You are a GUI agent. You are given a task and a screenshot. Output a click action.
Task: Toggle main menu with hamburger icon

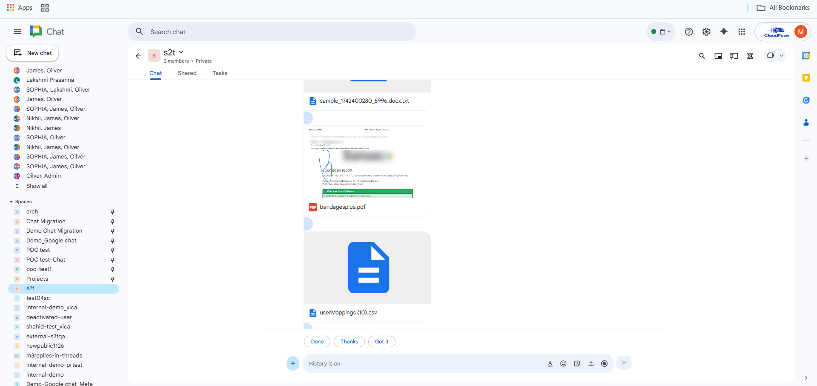[x=17, y=32]
